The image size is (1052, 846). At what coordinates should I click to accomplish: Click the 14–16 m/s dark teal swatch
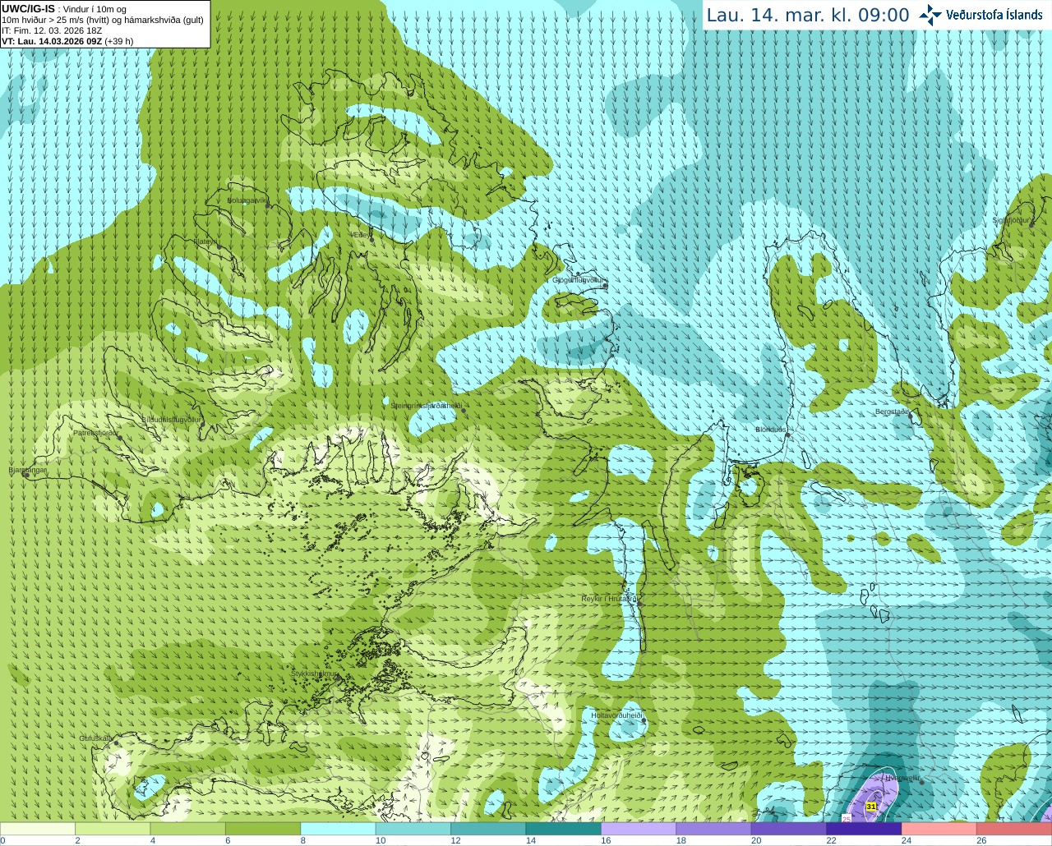tap(563, 829)
